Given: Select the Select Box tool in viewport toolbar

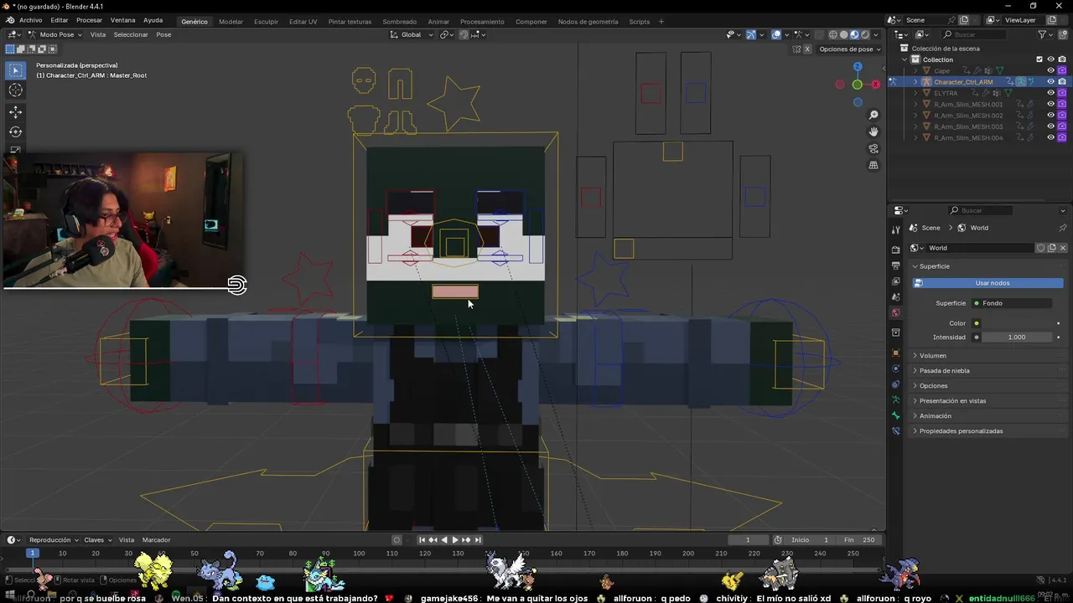Looking at the screenshot, I should tap(16, 70).
